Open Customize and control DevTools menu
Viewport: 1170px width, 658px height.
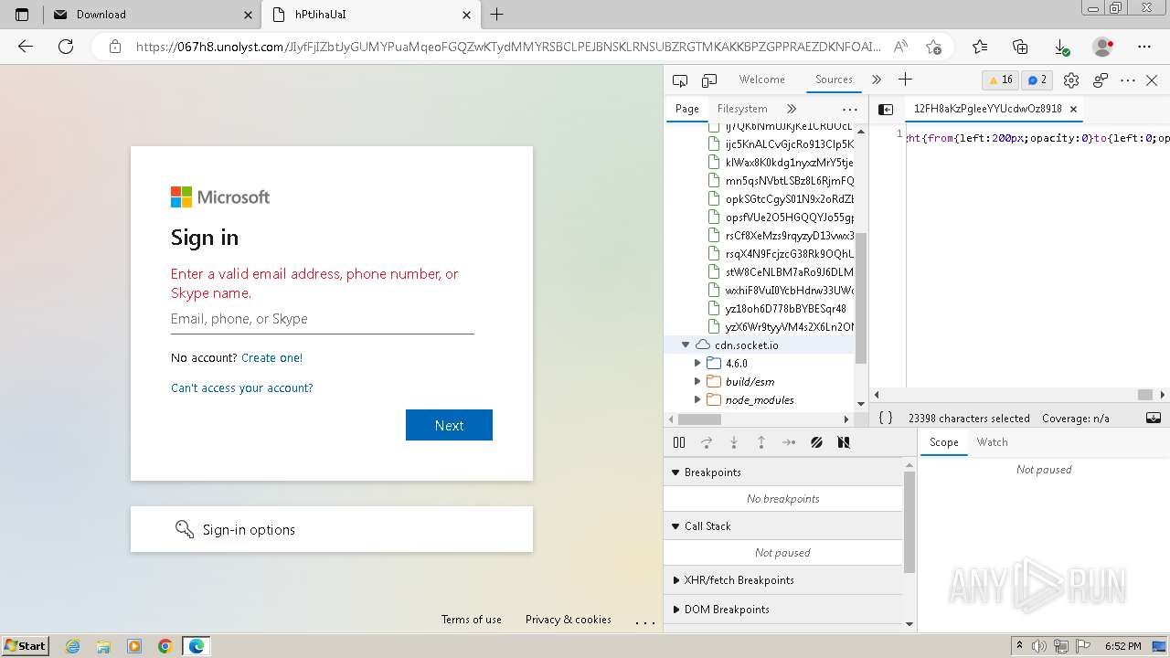[1128, 80]
